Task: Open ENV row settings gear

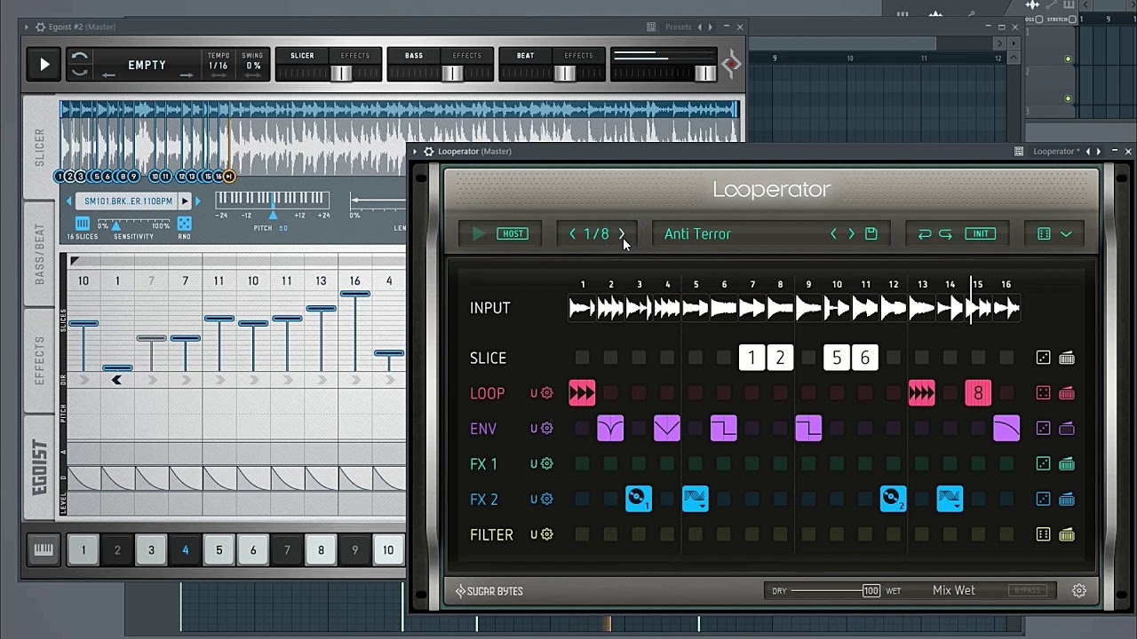Action: pyautogui.click(x=547, y=429)
